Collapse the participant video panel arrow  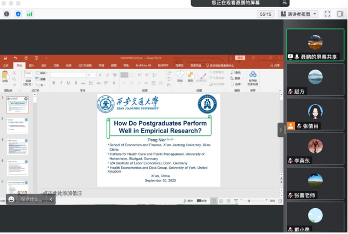(x=280, y=130)
